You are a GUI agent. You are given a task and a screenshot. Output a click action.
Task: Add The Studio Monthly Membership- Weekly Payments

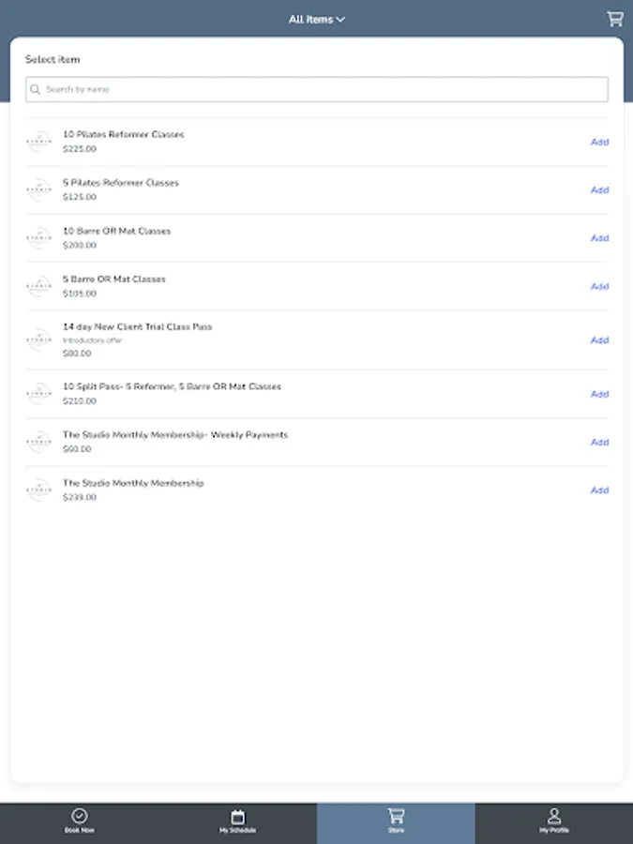(599, 442)
